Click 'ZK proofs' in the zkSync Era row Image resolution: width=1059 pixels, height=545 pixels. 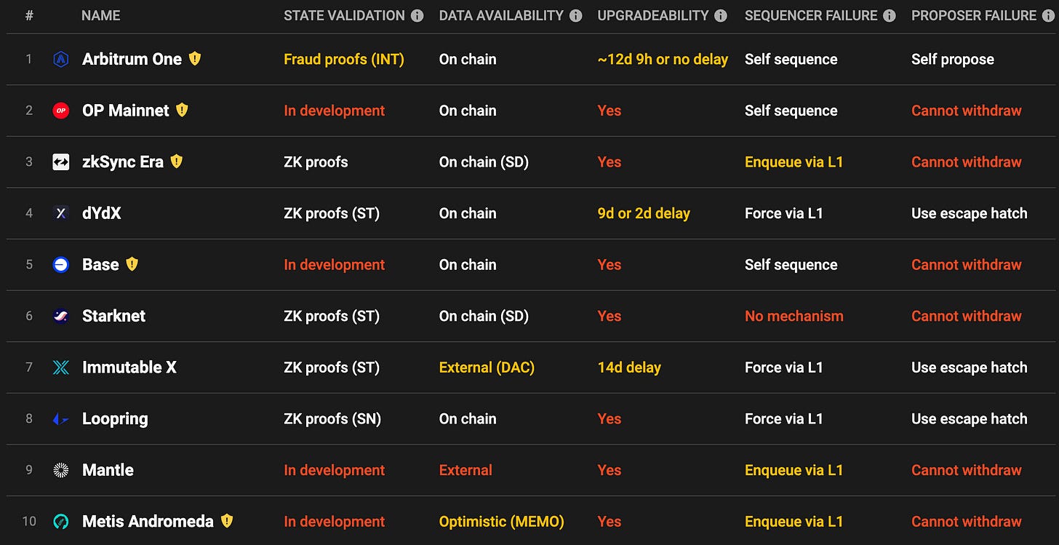316,162
